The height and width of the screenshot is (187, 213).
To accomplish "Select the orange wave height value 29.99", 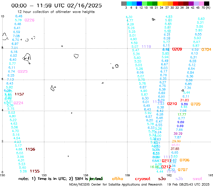I will (x=176, y=141).
